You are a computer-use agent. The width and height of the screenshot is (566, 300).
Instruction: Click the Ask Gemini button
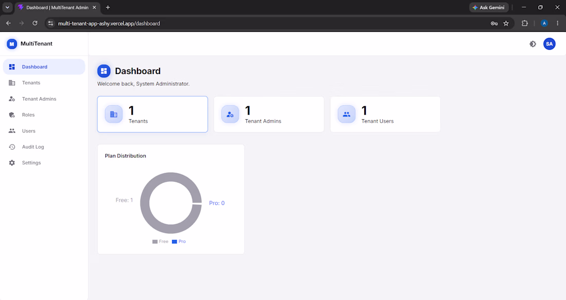[489, 8]
